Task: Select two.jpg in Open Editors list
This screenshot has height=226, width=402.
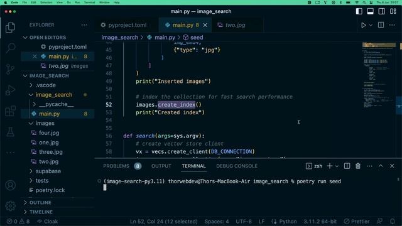Action: 58,66
